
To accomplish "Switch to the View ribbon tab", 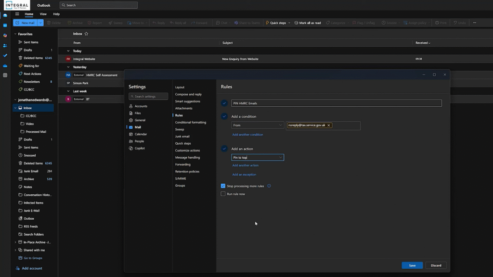I will [x=43, y=14].
